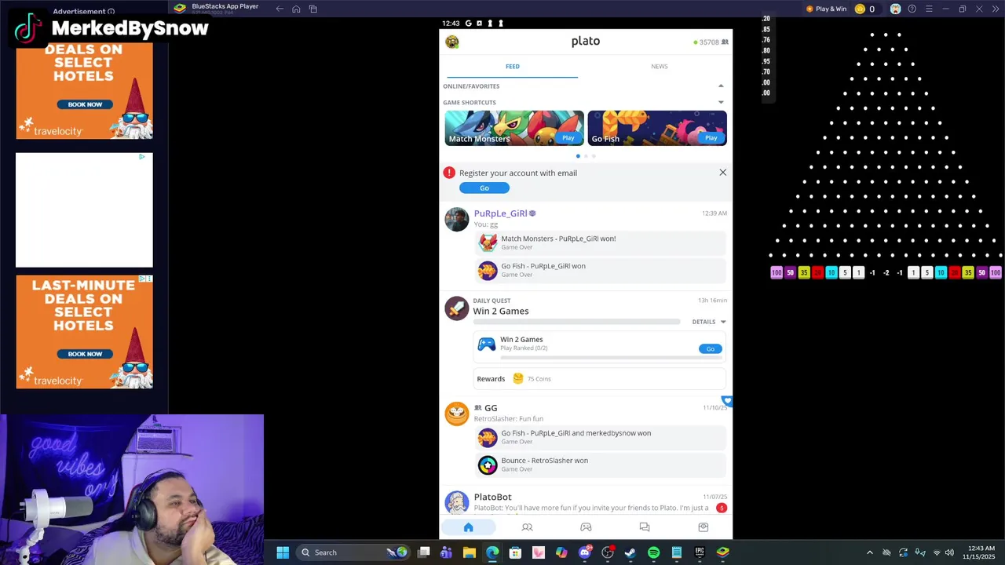Click the blue heart bookmark by GG
Image resolution: width=1005 pixels, height=565 pixels.
(x=727, y=401)
